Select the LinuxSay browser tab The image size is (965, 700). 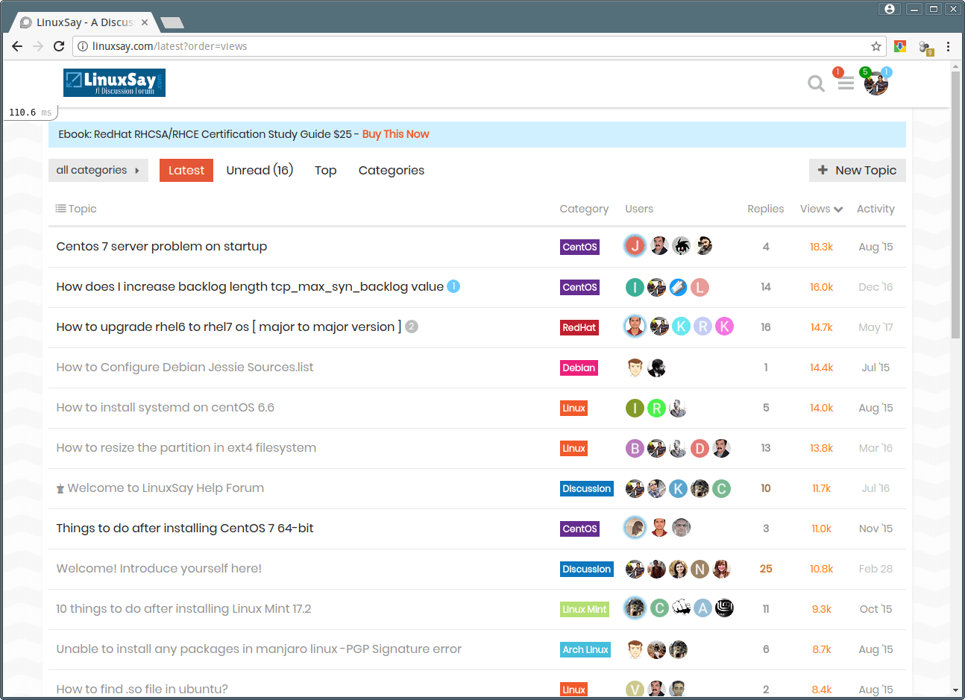[84, 22]
